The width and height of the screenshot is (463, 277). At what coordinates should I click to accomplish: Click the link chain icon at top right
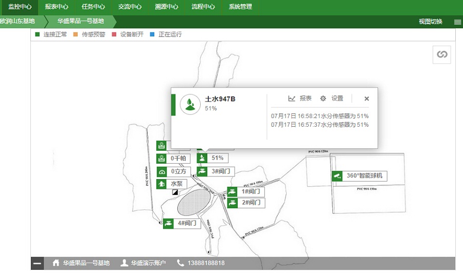coord(441,54)
